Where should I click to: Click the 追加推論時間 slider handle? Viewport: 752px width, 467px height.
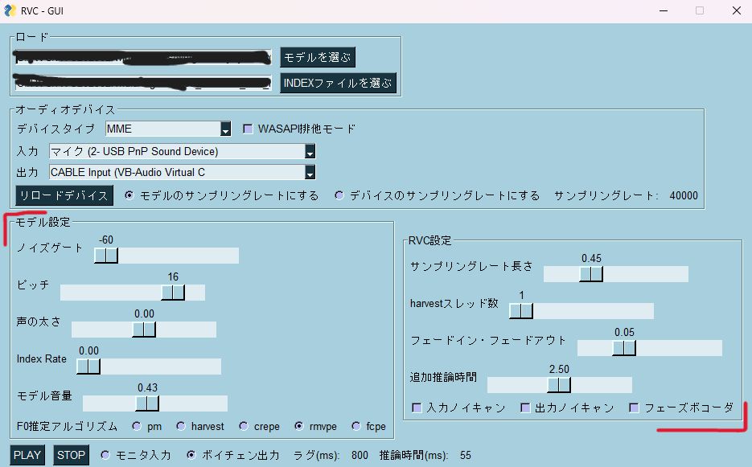(558, 385)
